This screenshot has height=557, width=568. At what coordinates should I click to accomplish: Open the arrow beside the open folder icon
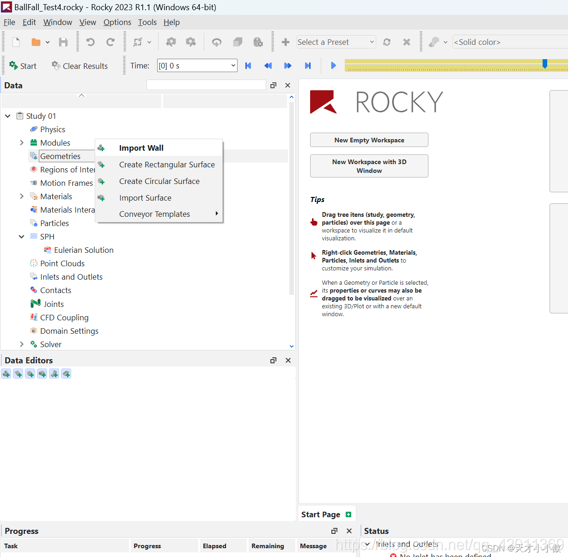(48, 42)
